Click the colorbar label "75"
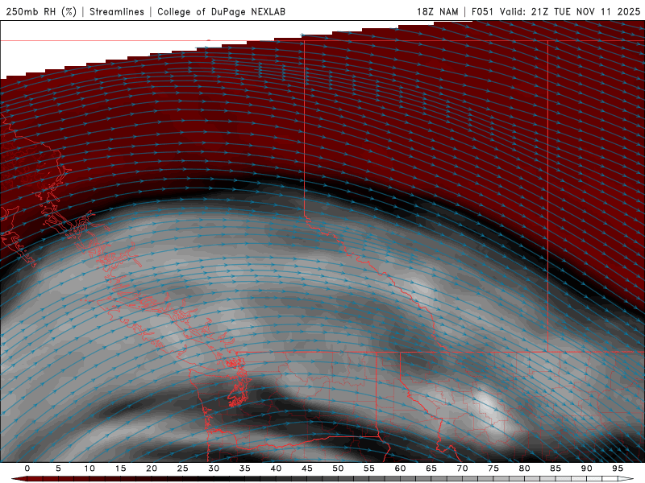The height and width of the screenshot is (483, 645). [x=493, y=469]
